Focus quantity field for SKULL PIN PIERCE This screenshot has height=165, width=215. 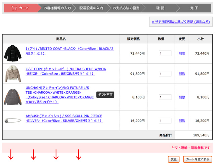[165, 121]
